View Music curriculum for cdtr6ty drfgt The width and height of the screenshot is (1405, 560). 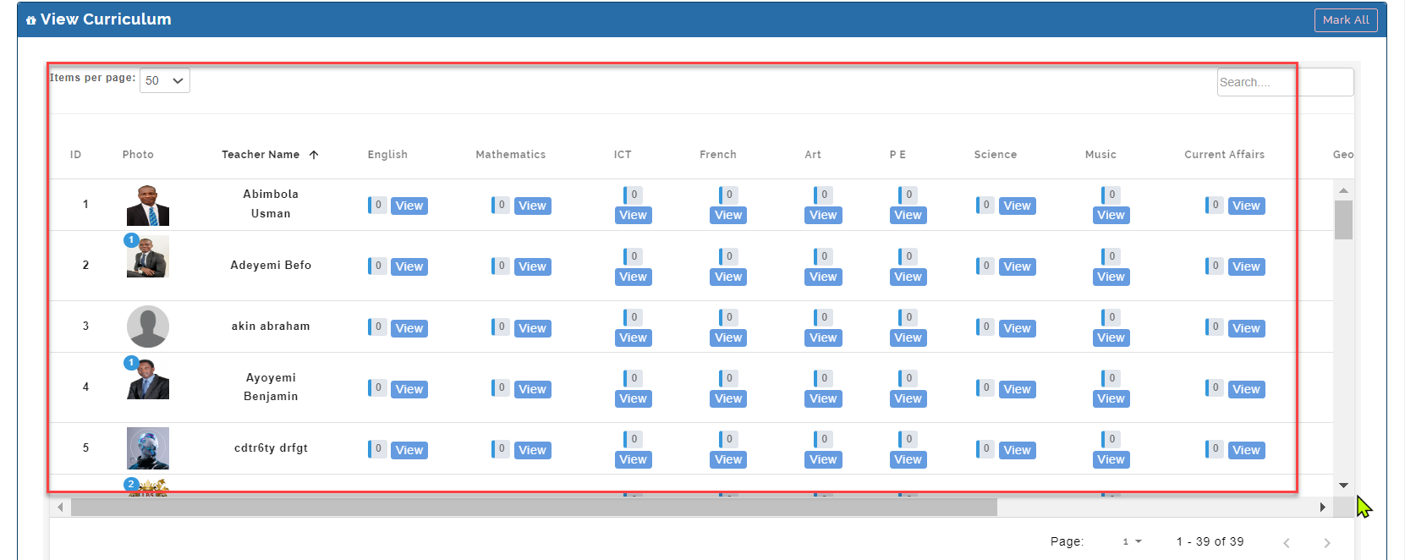tap(1111, 459)
